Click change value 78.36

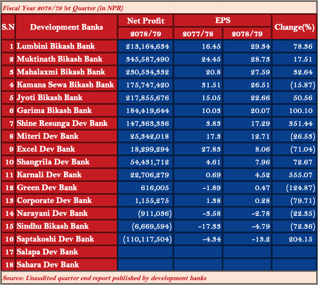click(294, 46)
